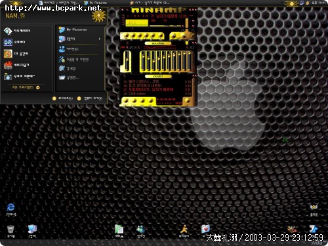Click the leftmost equalizer band slider
Viewport: 328px width, 246px height.
point(143,61)
